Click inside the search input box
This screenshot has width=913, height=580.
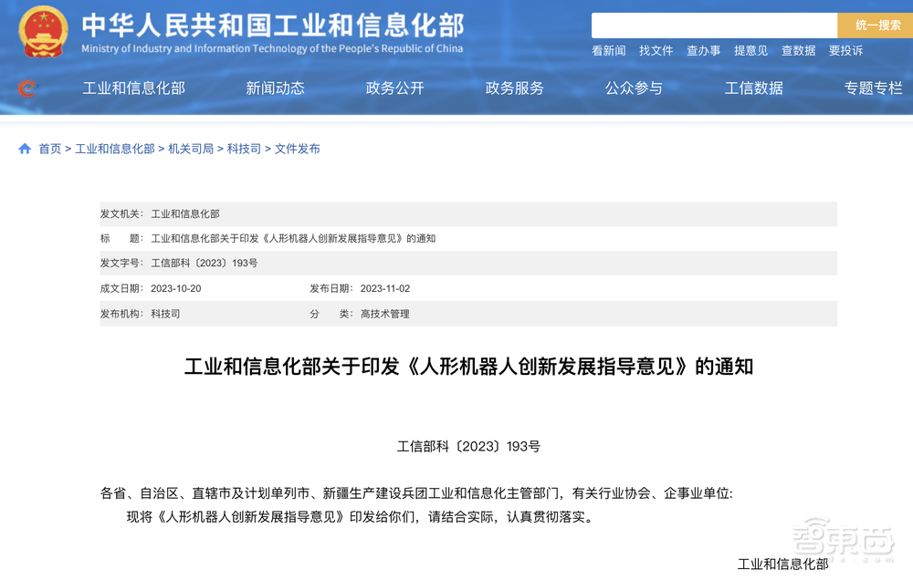[x=715, y=25]
